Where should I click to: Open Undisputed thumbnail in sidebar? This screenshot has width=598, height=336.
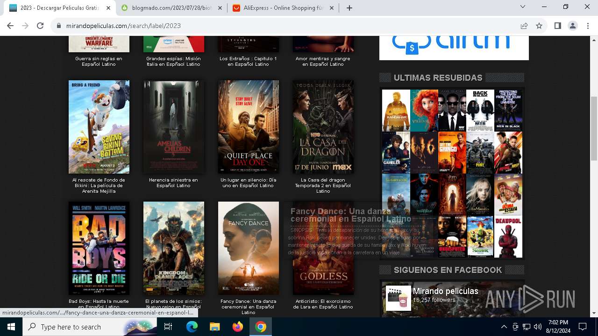coord(452,237)
